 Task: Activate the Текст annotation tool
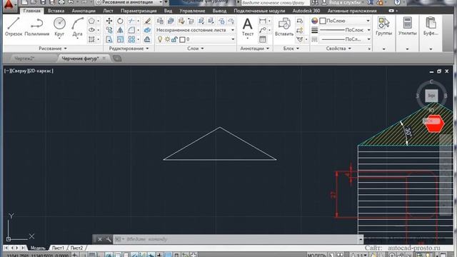pyautogui.click(x=248, y=27)
